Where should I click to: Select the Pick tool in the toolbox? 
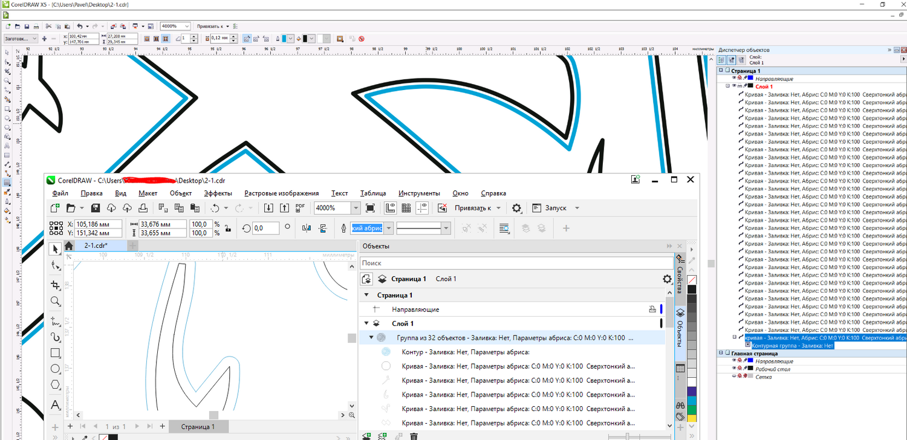tap(55, 249)
